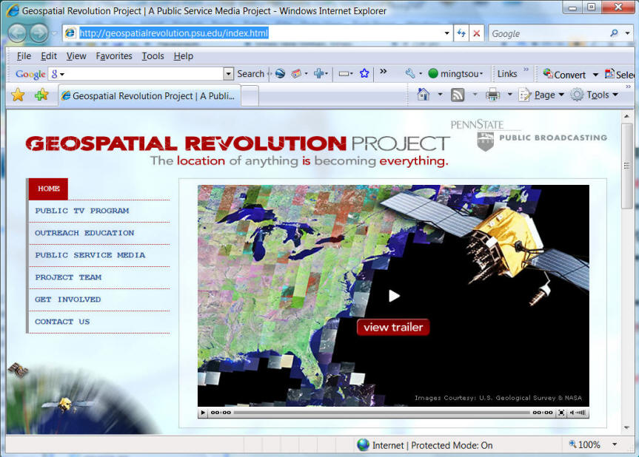Click the view trailer button

pyautogui.click(x=393, y=327)
